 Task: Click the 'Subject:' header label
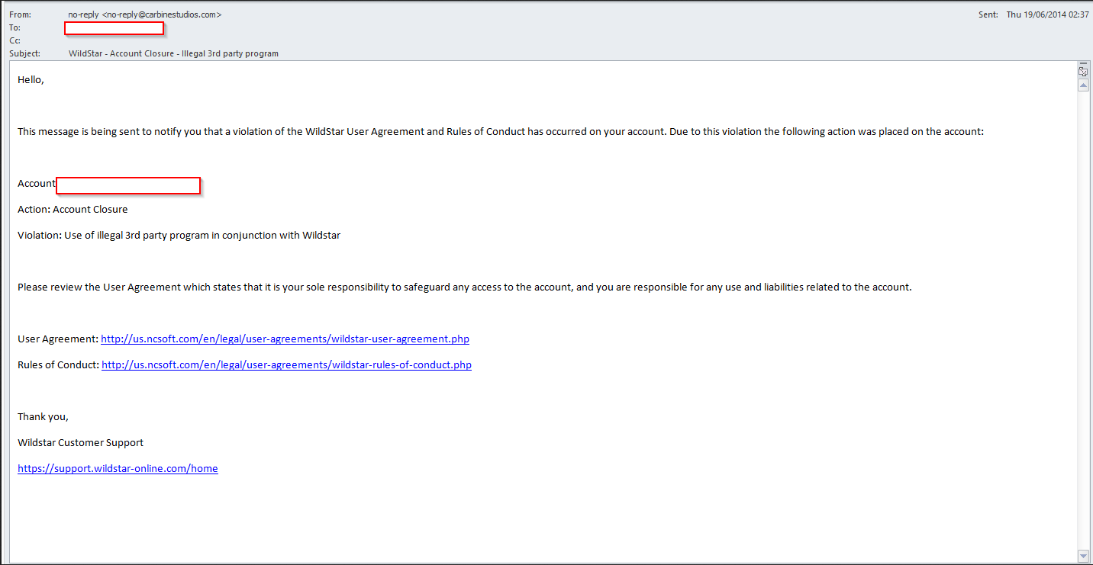[24, 53]
